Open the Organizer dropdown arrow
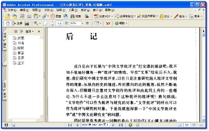The image size is (209, 131). [40, 16]
